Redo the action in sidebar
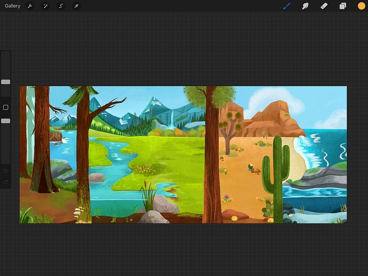This screenshot has width=368, height=276. [6, 182]
